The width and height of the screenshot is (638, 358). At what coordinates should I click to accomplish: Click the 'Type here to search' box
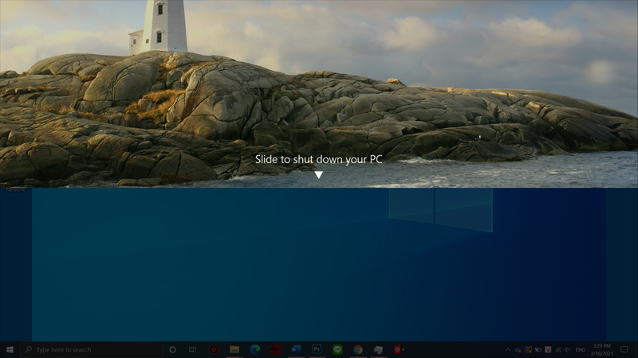[x=88, y=349]
